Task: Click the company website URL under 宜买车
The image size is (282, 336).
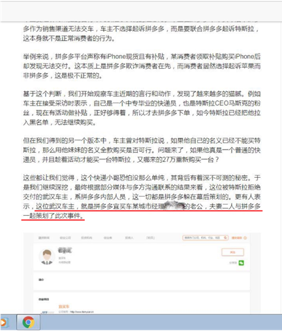Action: coord(82,312)
